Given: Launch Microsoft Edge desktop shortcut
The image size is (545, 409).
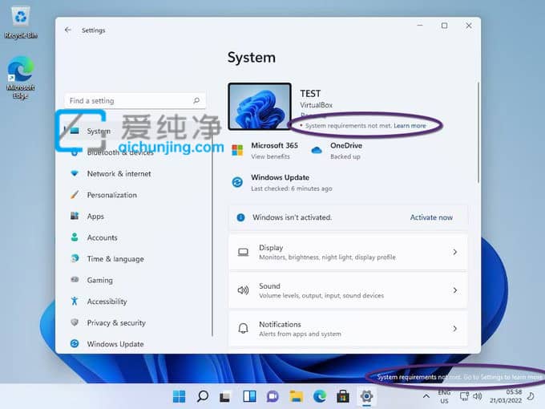Looking at the screenshot, I should pos(21,78).
